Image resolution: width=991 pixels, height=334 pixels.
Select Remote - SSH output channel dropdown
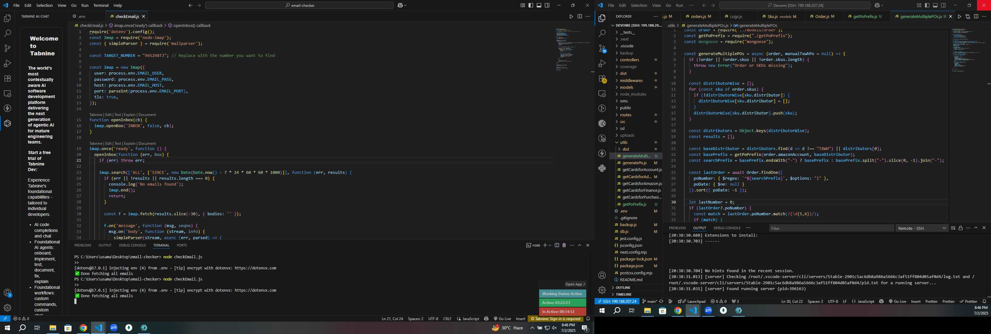pos(922,228)
